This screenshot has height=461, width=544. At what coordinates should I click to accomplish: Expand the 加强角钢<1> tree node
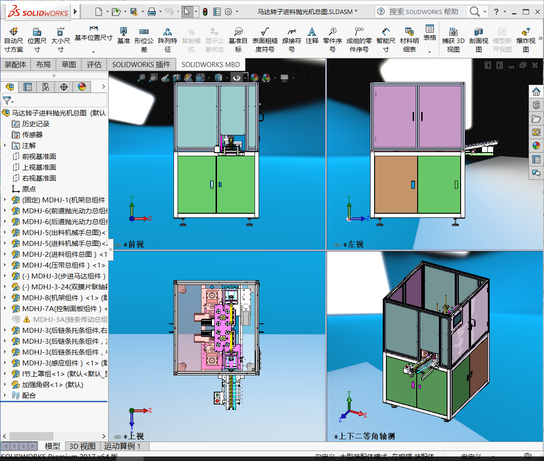(x=5, y=384)
